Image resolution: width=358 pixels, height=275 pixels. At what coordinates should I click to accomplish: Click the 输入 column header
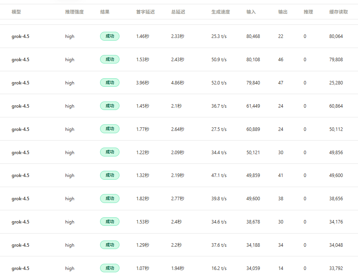(251, 12)
